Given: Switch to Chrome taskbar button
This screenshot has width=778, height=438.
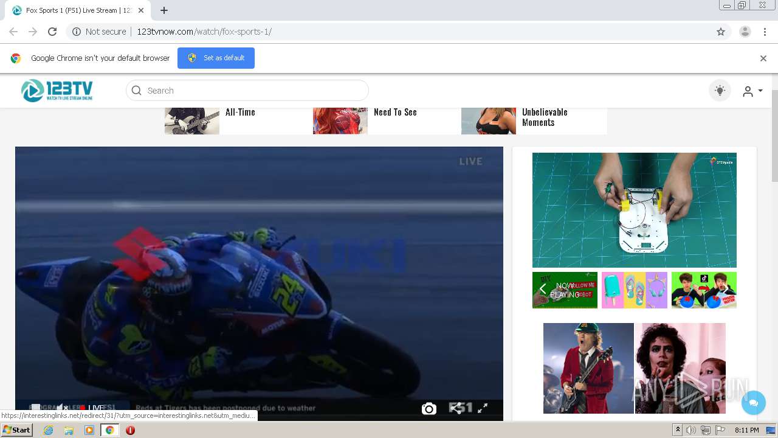Looking at the screenshot, I should [109, 430].
